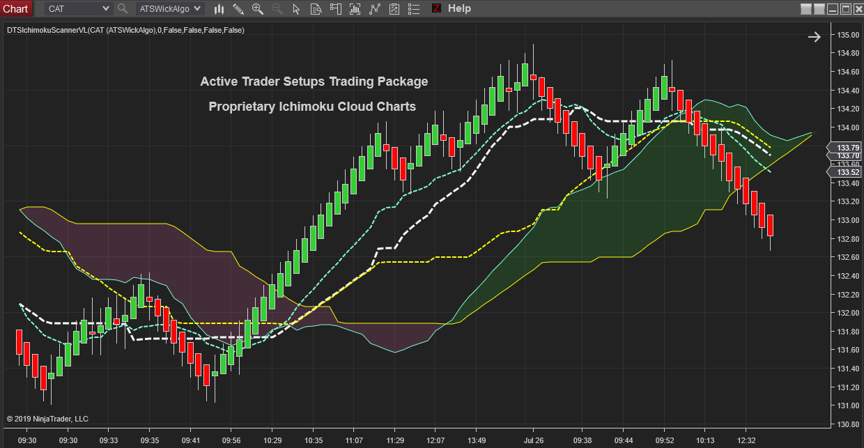This screenshot has height=448, width=864.
Task: Open the chart trader icon
Action: 336,9
